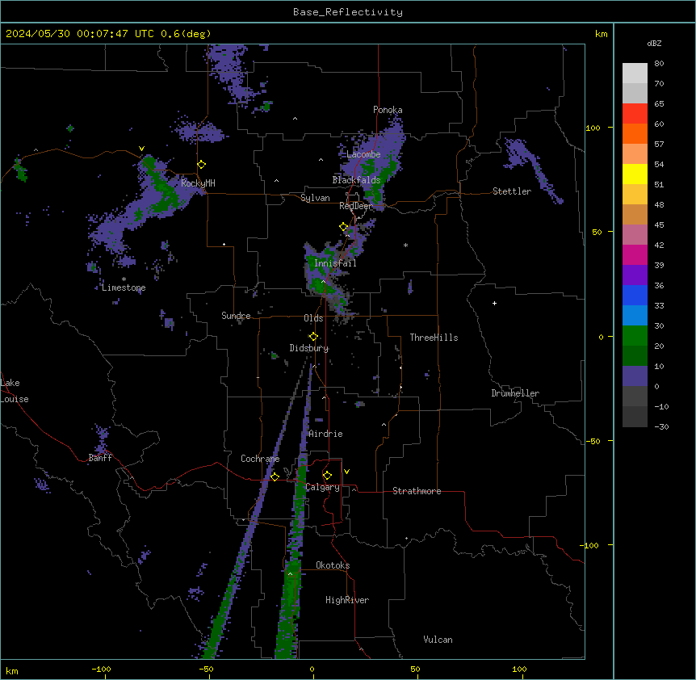Click the Stettler label

512,191
